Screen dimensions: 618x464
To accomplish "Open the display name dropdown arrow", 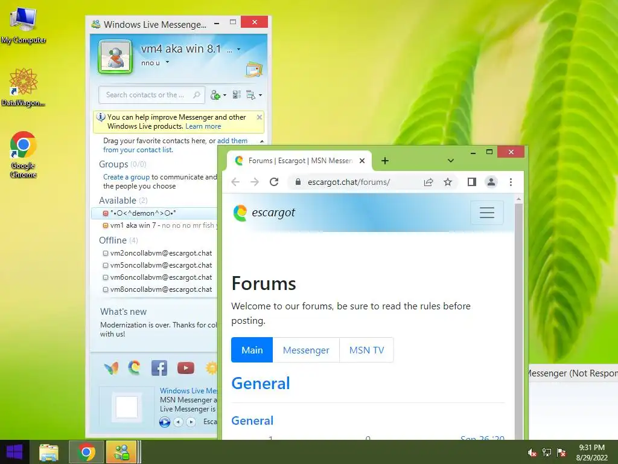I will click(x=239, y=50).
